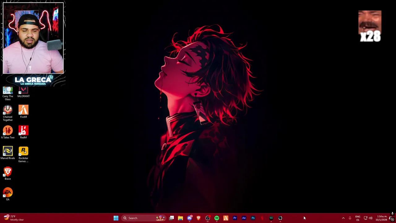Screen dimensions: 396x223
Task: Select the RedM desktop shortcut
Action: [24, 133]
